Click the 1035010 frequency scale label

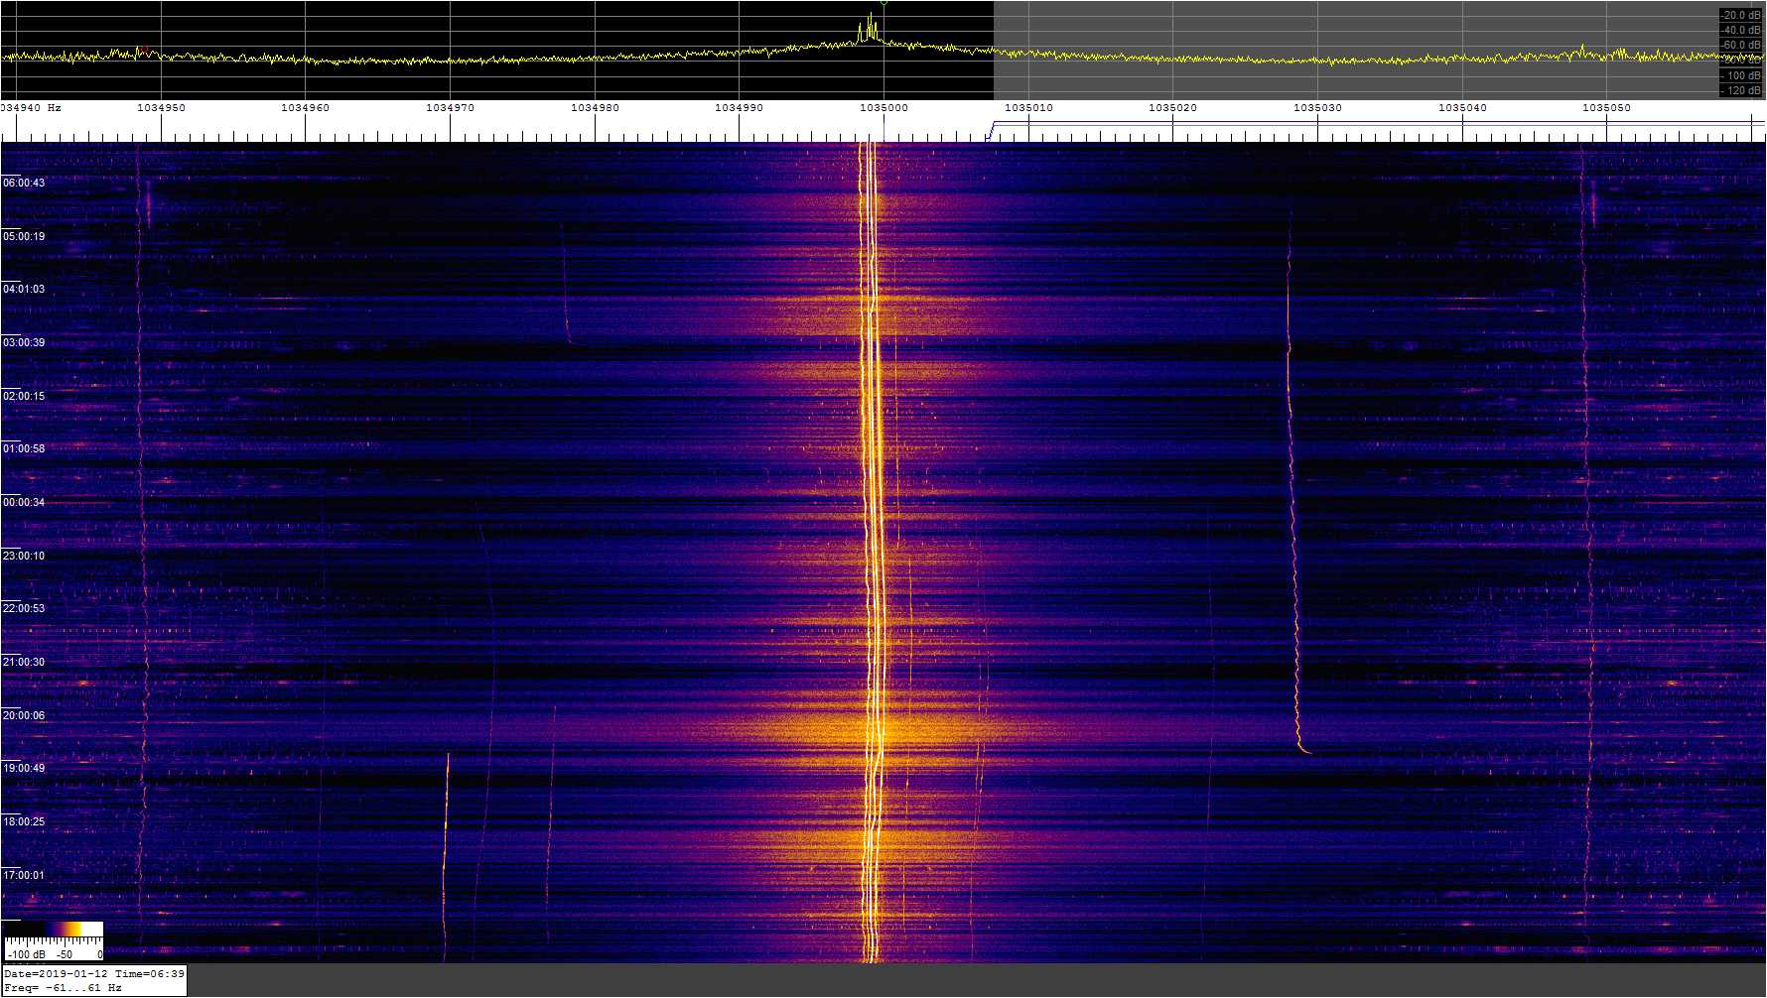click(x=1028, y=107)
